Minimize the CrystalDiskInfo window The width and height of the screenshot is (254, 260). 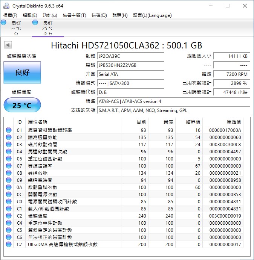211,6
